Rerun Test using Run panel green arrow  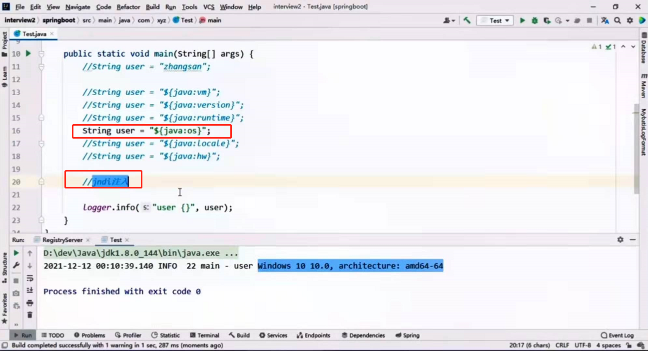[x=16, y=253]
